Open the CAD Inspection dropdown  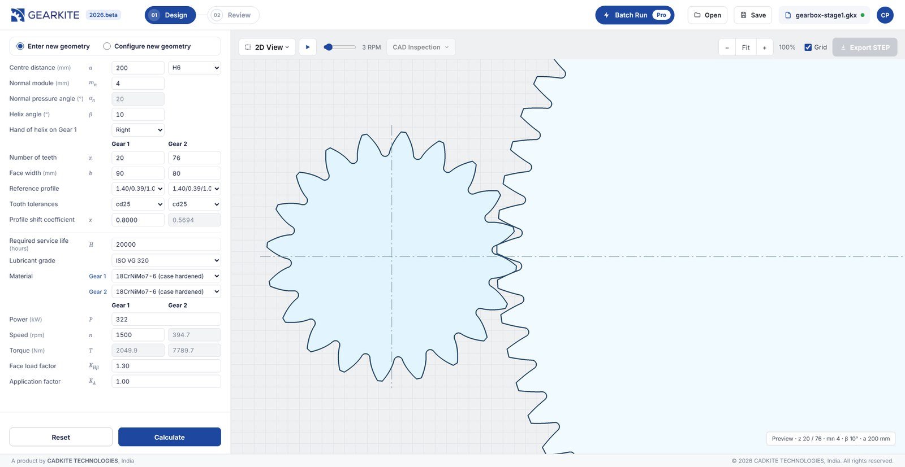[421, 47]
